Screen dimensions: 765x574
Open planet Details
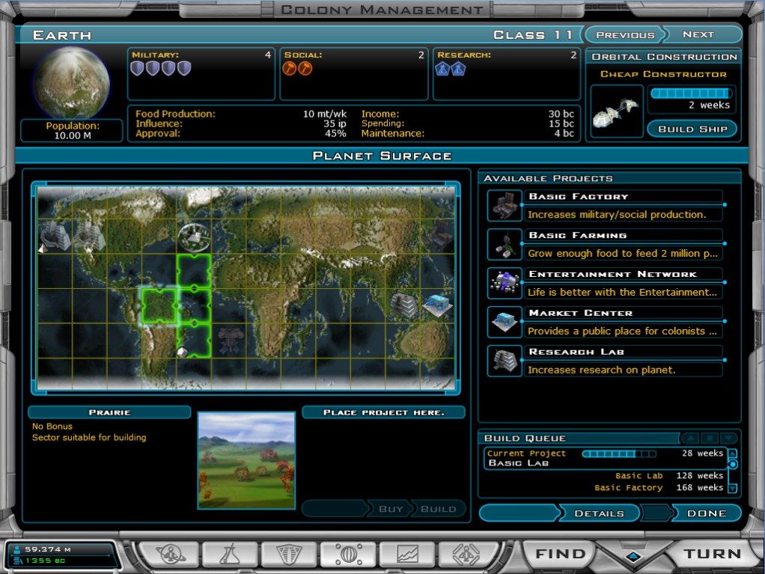point(601,513)
